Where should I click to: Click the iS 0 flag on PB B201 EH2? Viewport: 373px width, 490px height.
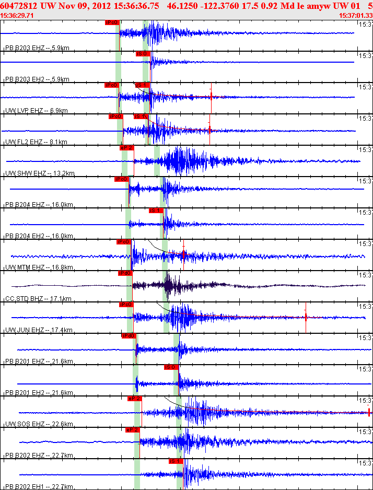(x=171, y=367)
